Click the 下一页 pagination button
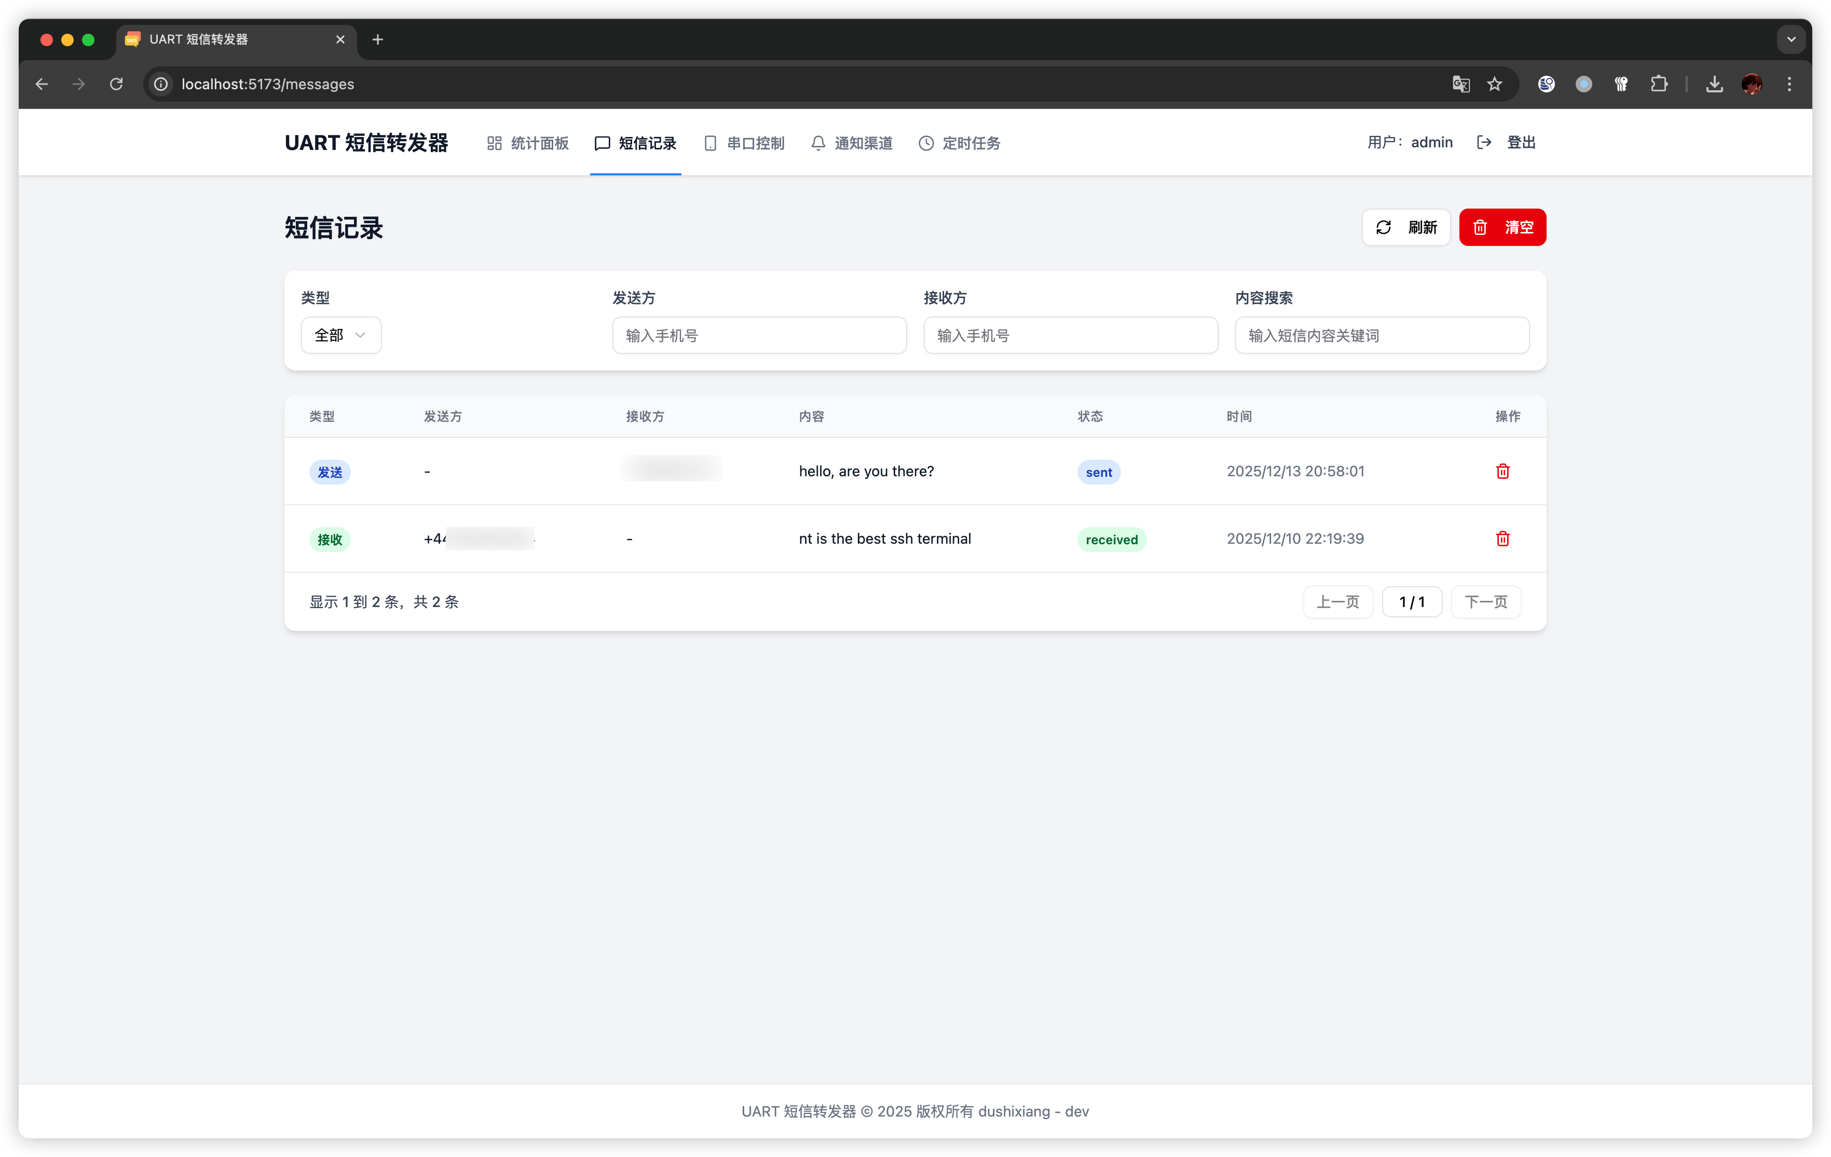This screenshot has width=1831, height=1157. [1485, 602]
